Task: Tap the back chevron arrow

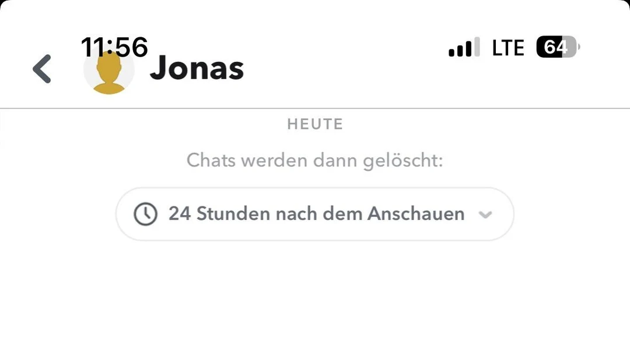Action: [x=42, y=69]
